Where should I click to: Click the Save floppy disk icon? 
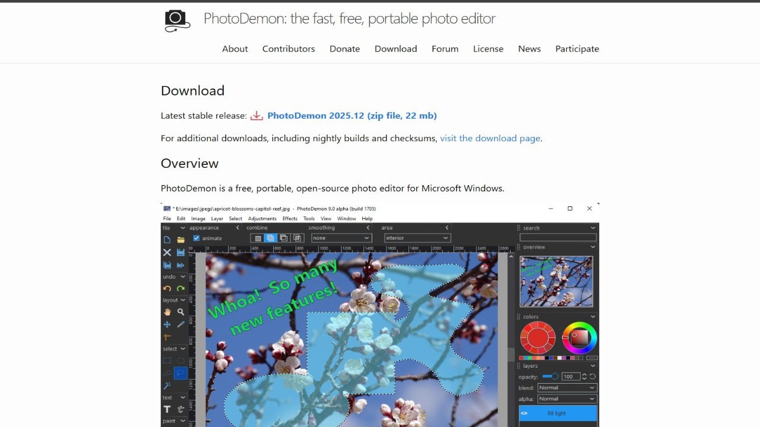180,252
